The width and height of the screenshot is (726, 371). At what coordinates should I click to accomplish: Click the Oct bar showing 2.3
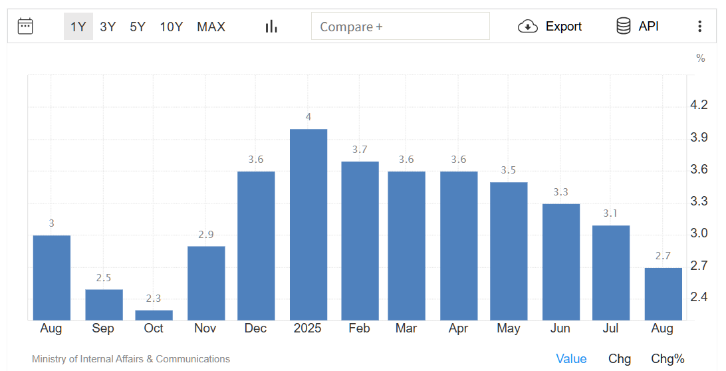[154, 315]
